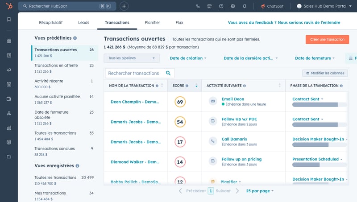Click the email icon for Email Deon
357x202 pixels.
(x=213, y=101)
